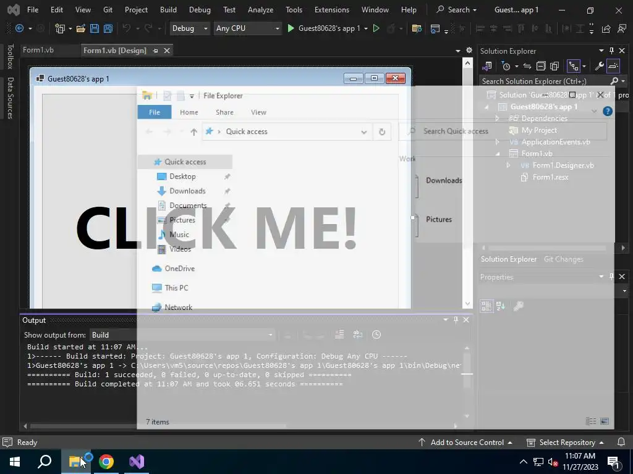Open the Show output from Build dropdown
The image size is (633, 474).
(182, 335)
